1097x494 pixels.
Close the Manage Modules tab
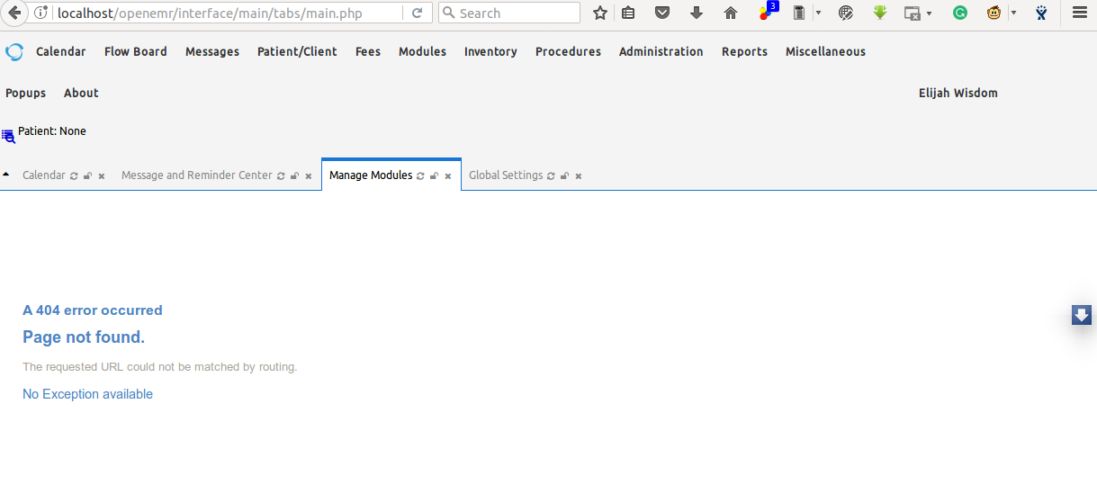tap(448, 176)
